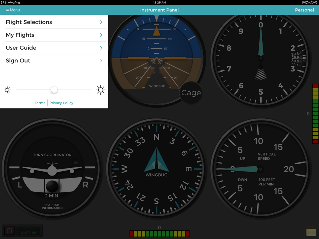
Task: Toggle the hamburger Menu button
Action: point(13,10)
